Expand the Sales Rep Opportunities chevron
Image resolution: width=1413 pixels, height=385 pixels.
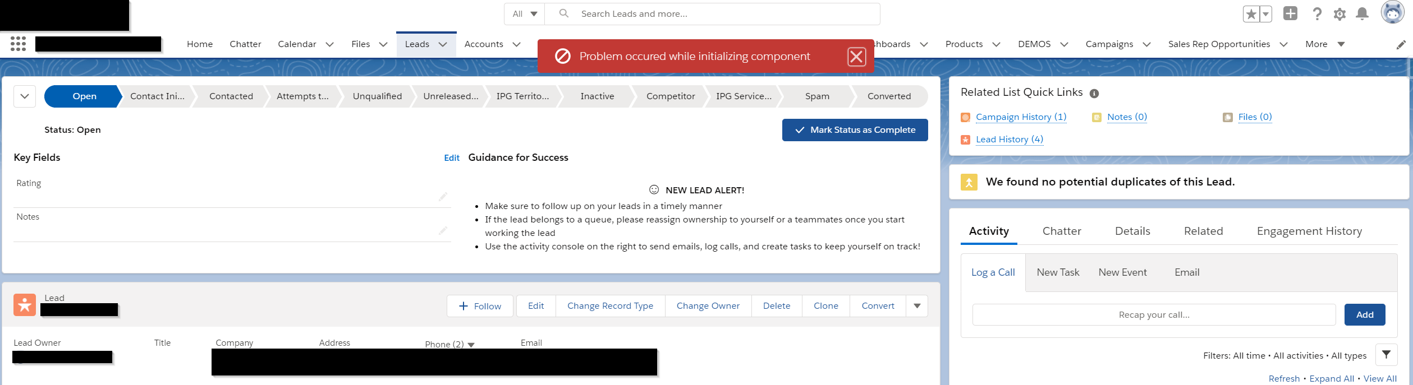1283,44
